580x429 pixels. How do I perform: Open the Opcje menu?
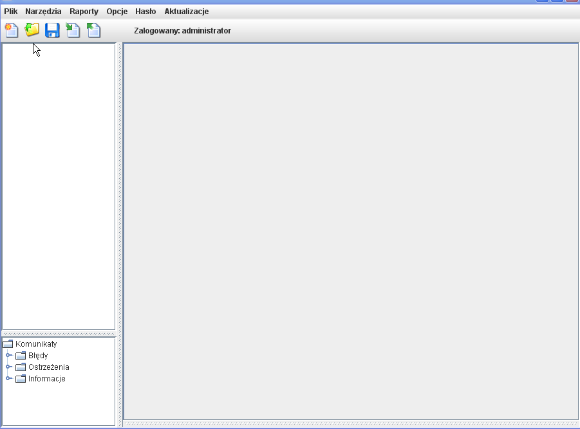point(117,12)
